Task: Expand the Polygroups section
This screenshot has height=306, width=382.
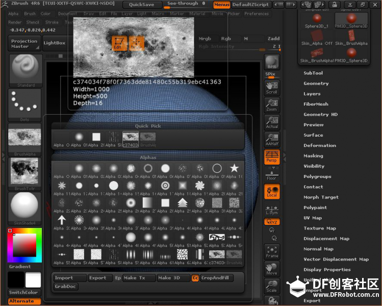Action: click(317, 176)
